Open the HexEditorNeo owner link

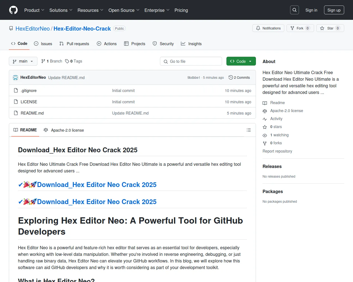(33, 28)
